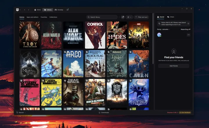Click the Reporting off label
This screenshot has height=128, width=209.
pos(185,29)
